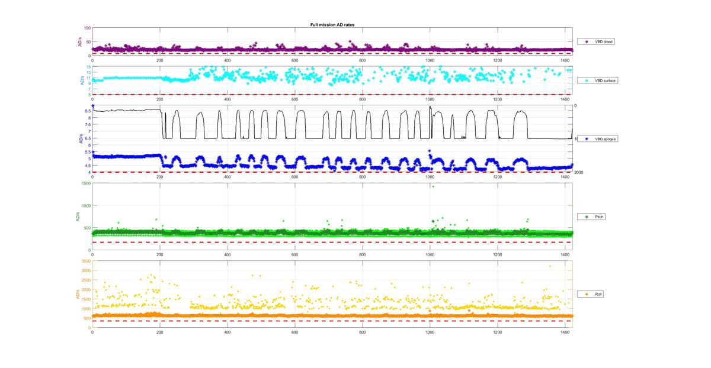Click the 1500 tick on the pitch y-axis
This screenshot has height=368, width=711.
click(87, 183)
